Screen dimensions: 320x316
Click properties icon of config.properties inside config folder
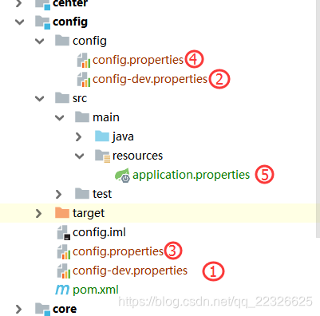84,61
